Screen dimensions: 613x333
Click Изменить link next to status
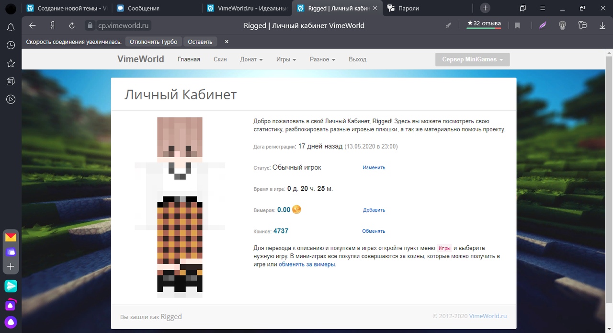coord(374,168)
